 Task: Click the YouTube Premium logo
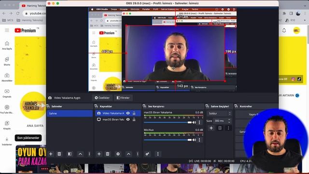(26, 30)
